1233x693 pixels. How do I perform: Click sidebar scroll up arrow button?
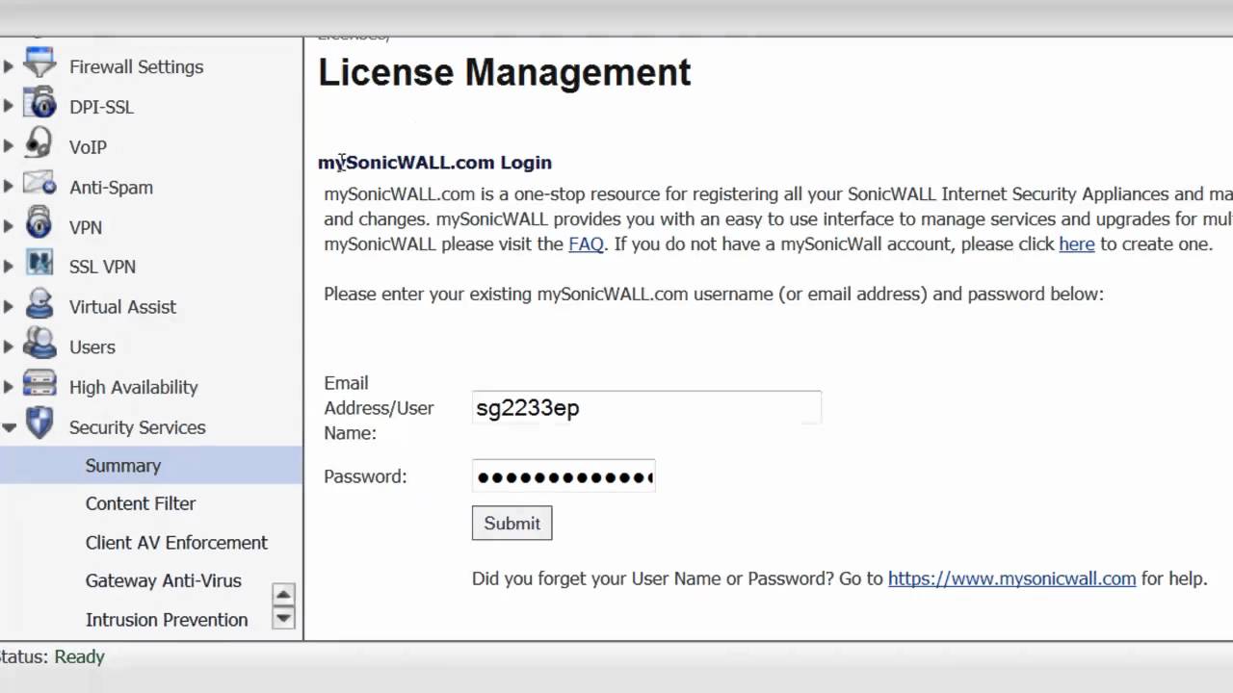[283, 594]
